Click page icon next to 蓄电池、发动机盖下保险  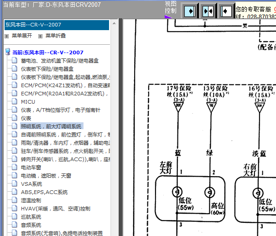pyautogui.click(x=15, y=60)
